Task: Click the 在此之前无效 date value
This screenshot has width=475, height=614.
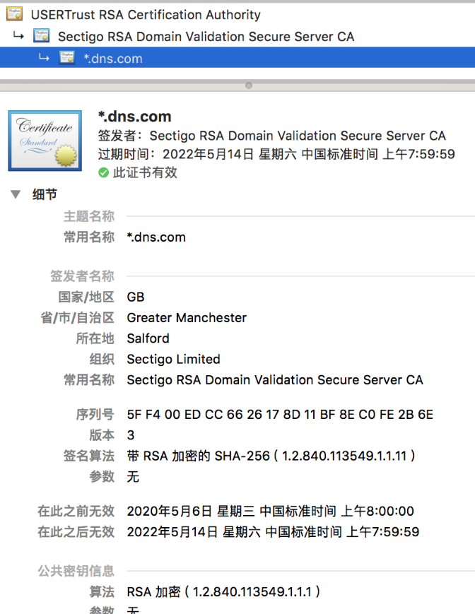Action: point(270,511)
